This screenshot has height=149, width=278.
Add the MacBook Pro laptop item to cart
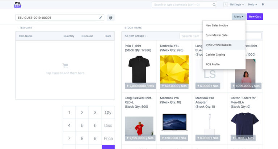tap(174, 122)
